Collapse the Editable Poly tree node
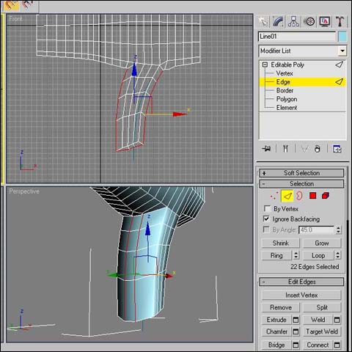Screen dimensions: 352x352 265,65
